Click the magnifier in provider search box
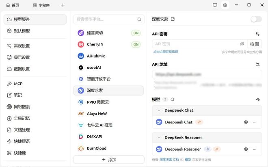 [139, 20]
